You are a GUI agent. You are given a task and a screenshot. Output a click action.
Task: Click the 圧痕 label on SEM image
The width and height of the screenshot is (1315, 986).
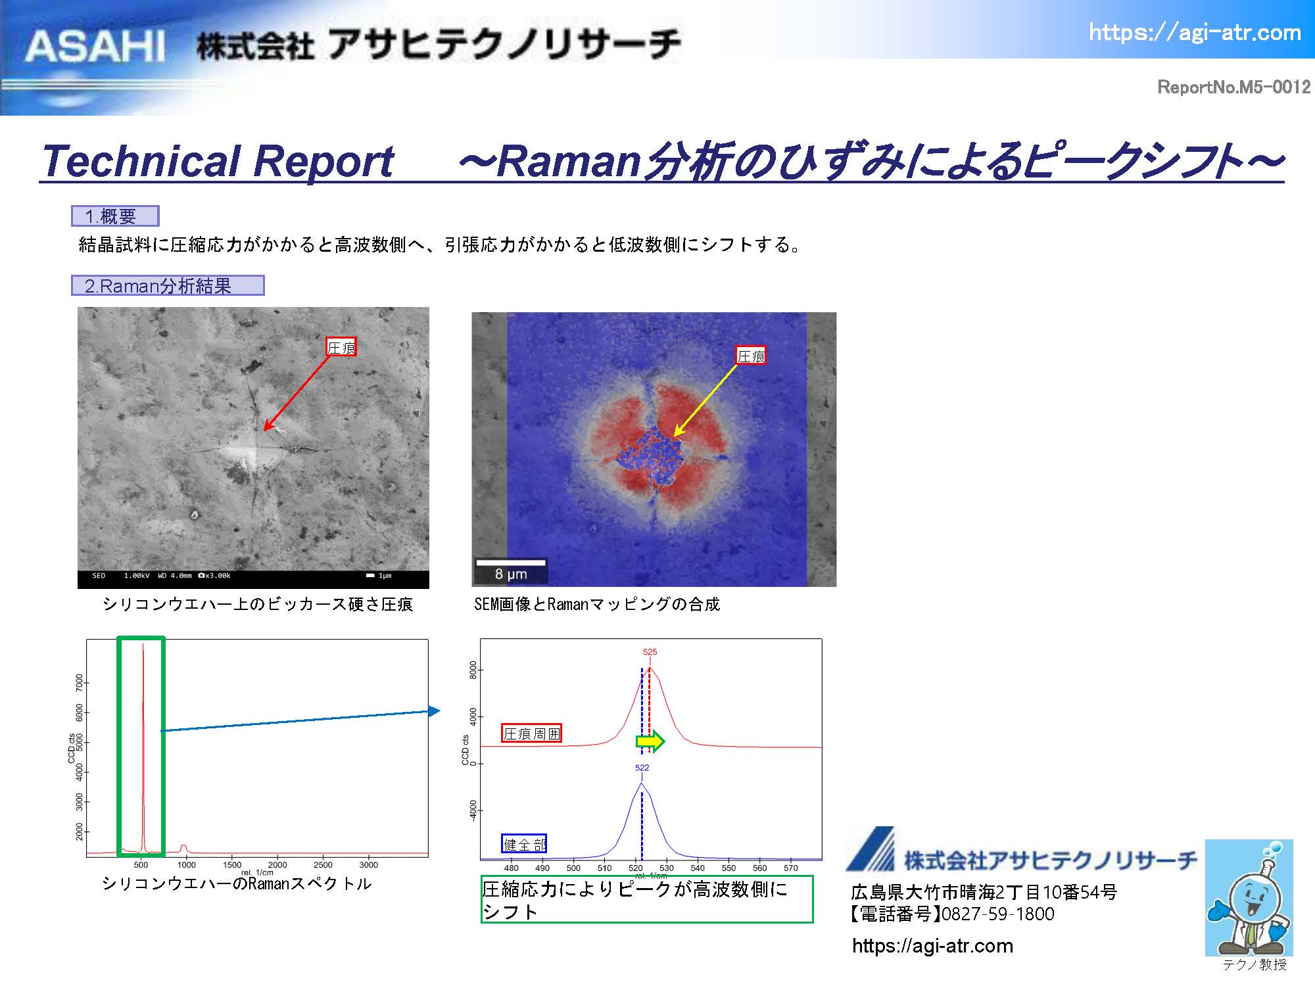[341, 348]
